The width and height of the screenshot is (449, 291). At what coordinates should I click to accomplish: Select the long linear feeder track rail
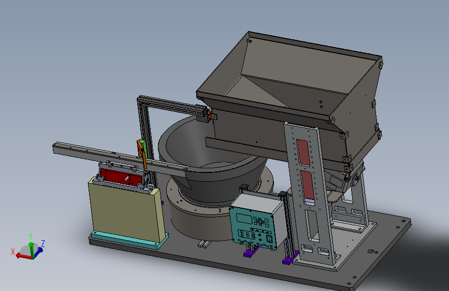[120, 158]
